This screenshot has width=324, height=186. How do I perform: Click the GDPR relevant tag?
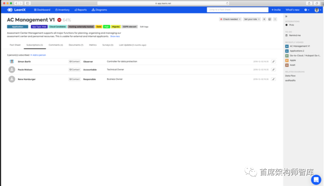(x=129, y=27)
